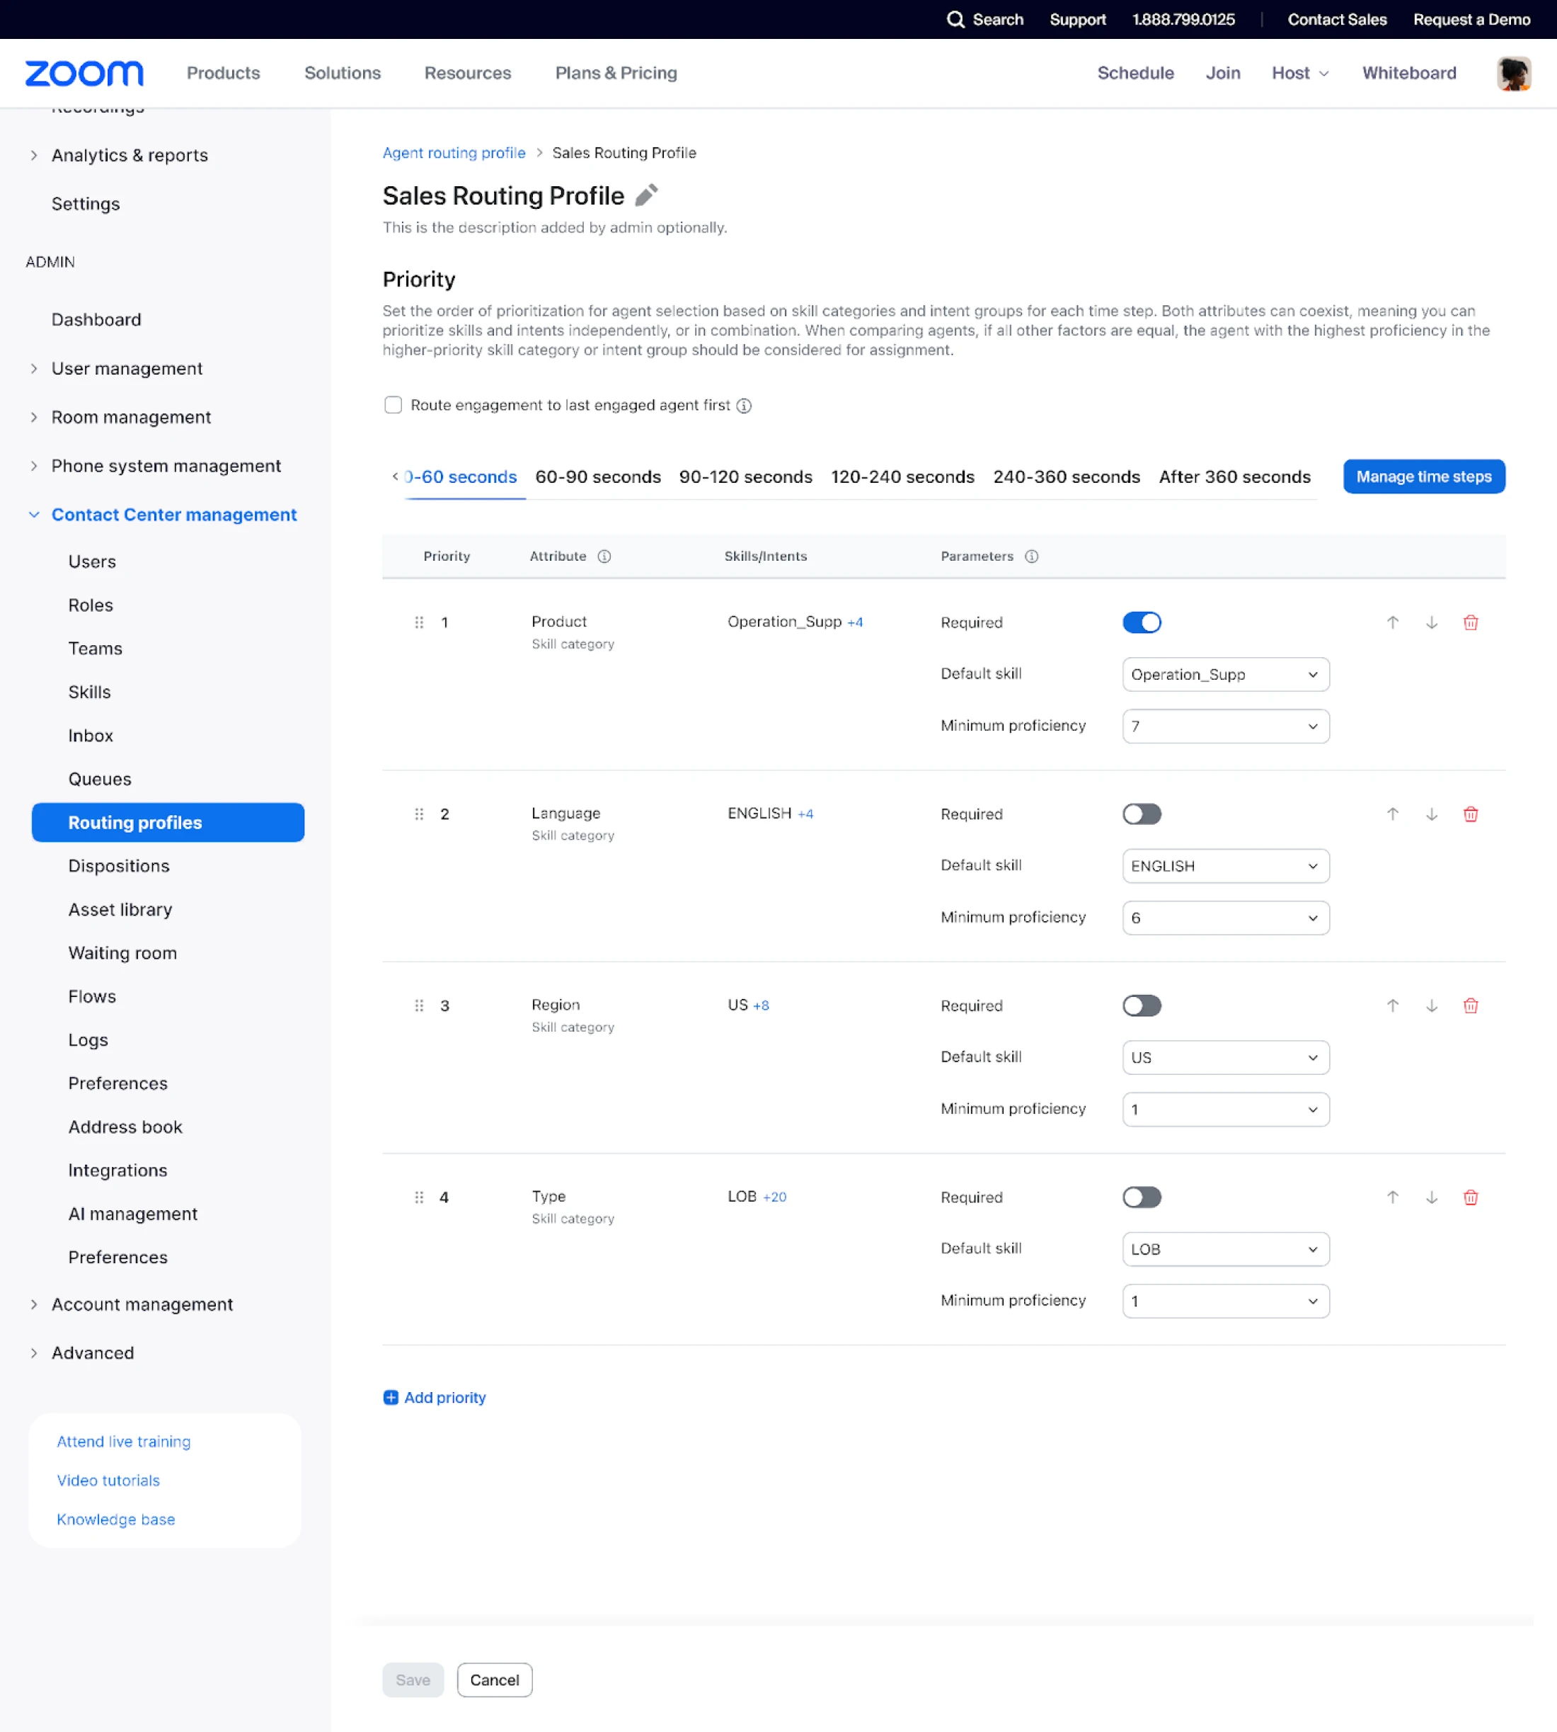This screenshot has height=1732, width=1557.
Task: Open Video tutorials link
Action: click(109, 1481)
